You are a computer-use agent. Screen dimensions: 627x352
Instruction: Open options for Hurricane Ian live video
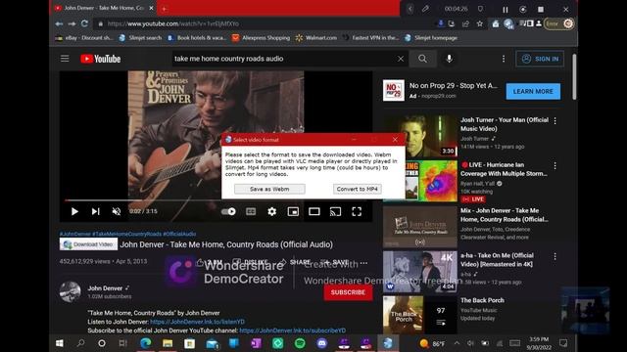tap(555, 165)
